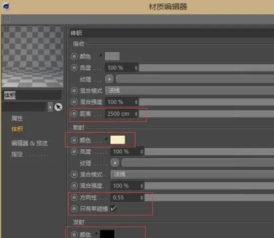The width and height of the screenshot is (274, 238).
Task: Click the 体积 entry in left list
Action: (x=17, y=129)
